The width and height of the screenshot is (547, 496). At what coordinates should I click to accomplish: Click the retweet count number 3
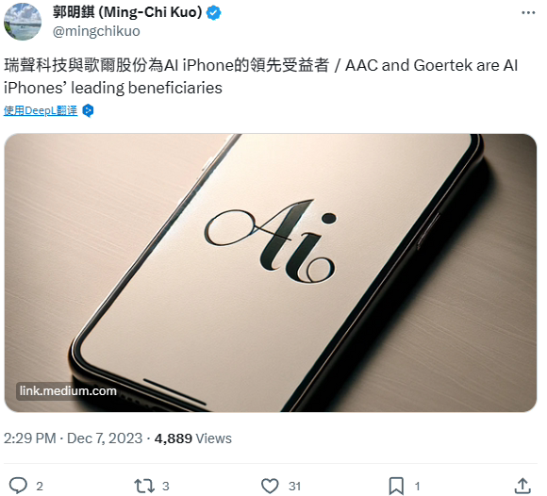[x=166, y=486]
